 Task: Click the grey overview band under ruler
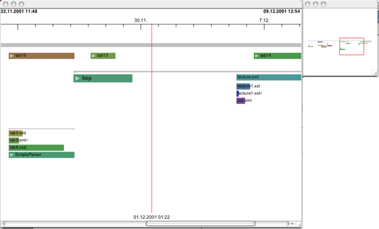coord(151,45)
